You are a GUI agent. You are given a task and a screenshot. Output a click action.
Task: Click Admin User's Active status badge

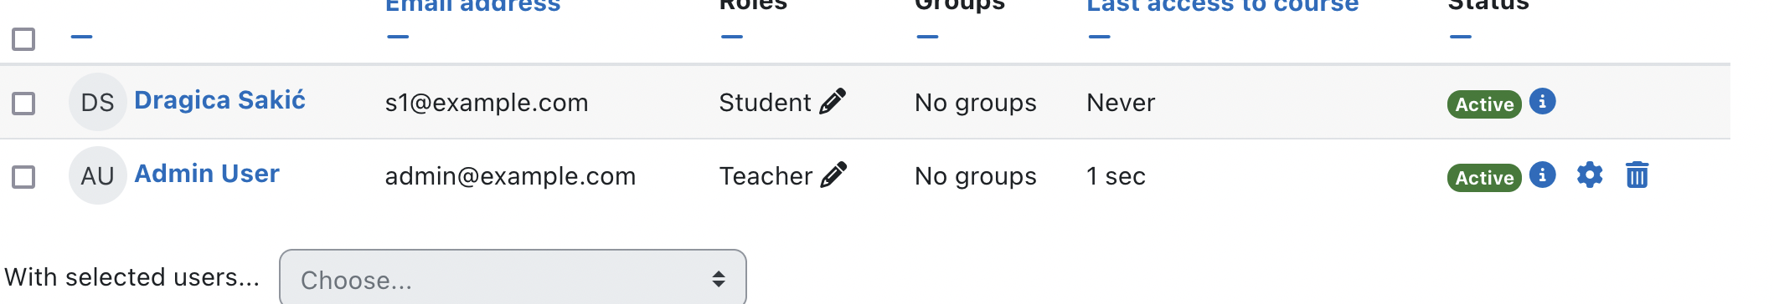1484,177
